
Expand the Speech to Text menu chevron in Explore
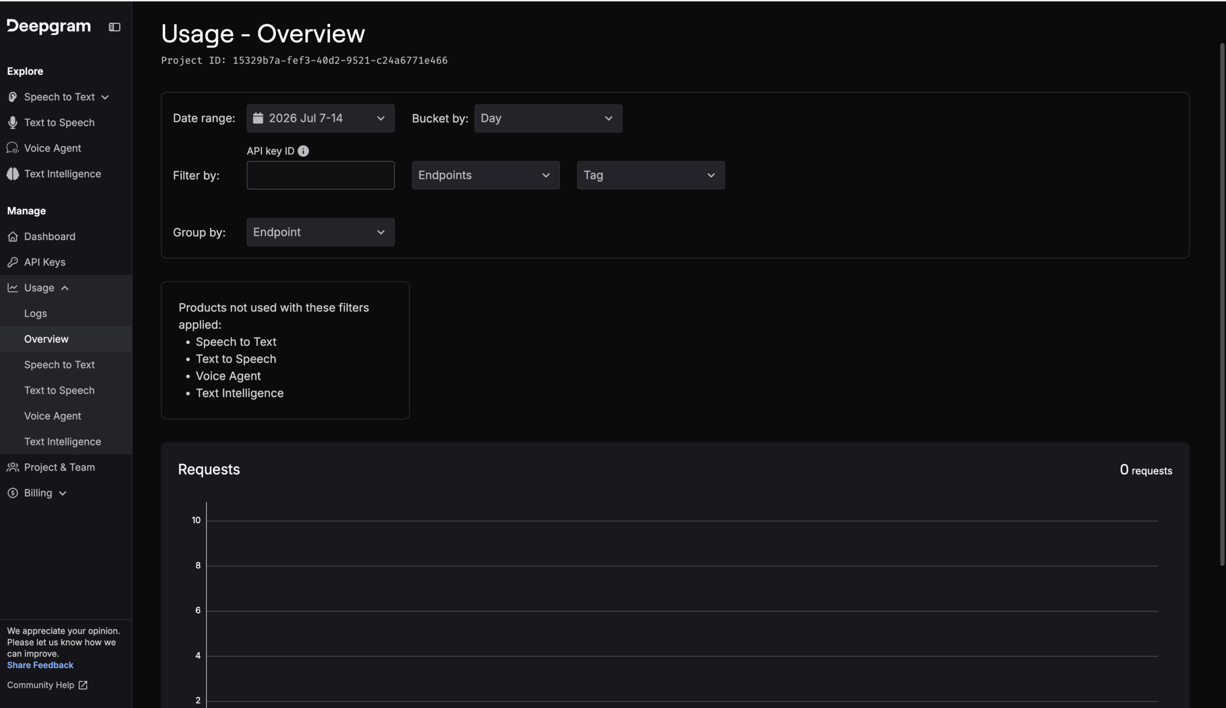click(x=105, y=97)
